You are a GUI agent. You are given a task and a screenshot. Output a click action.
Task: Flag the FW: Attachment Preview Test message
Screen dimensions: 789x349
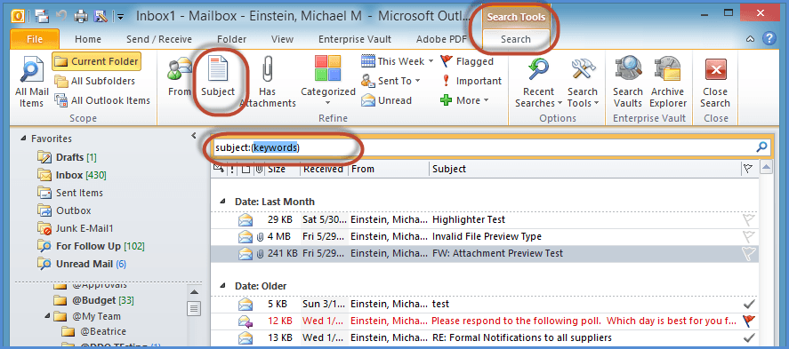coord(749,254)
